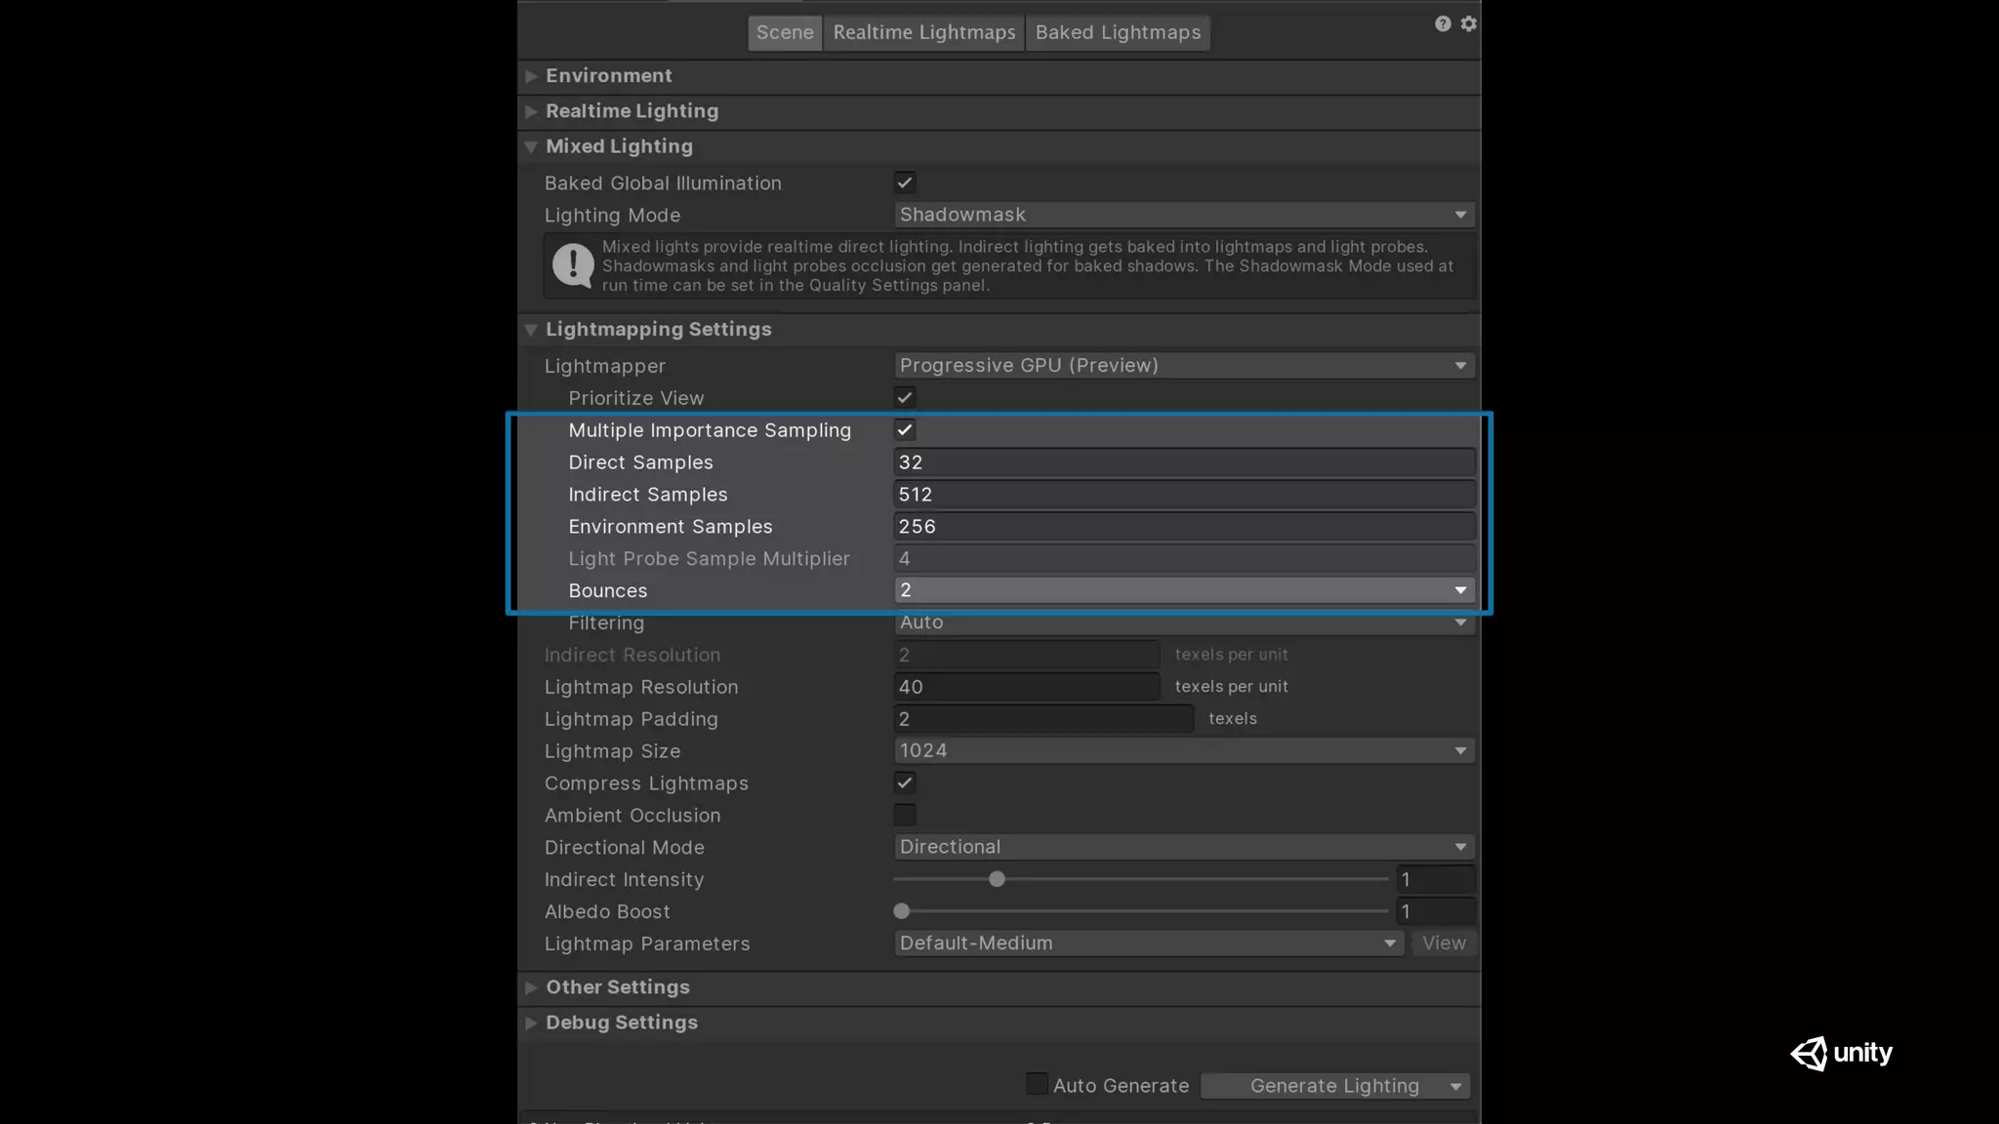Click the info warning icon in Mixed Lighting

(x=573, y=265)
